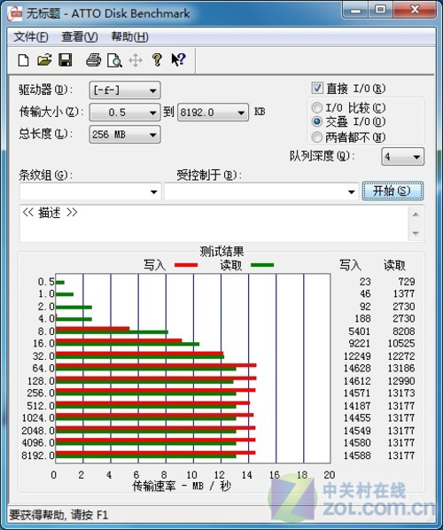
Task: Click the status bar help text
Action: click(x=58, y=515)
